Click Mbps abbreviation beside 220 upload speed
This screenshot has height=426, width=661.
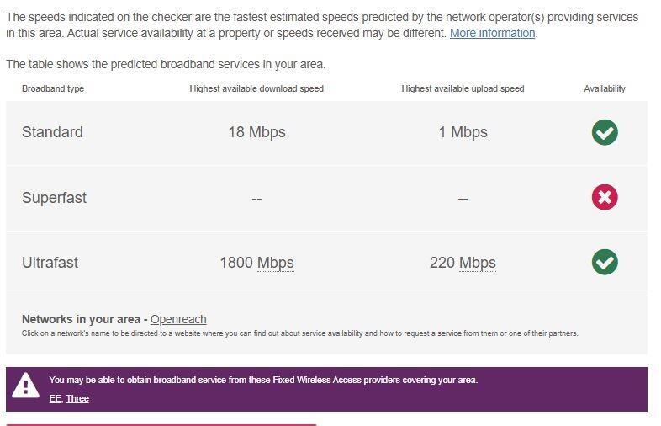[477, 263]
